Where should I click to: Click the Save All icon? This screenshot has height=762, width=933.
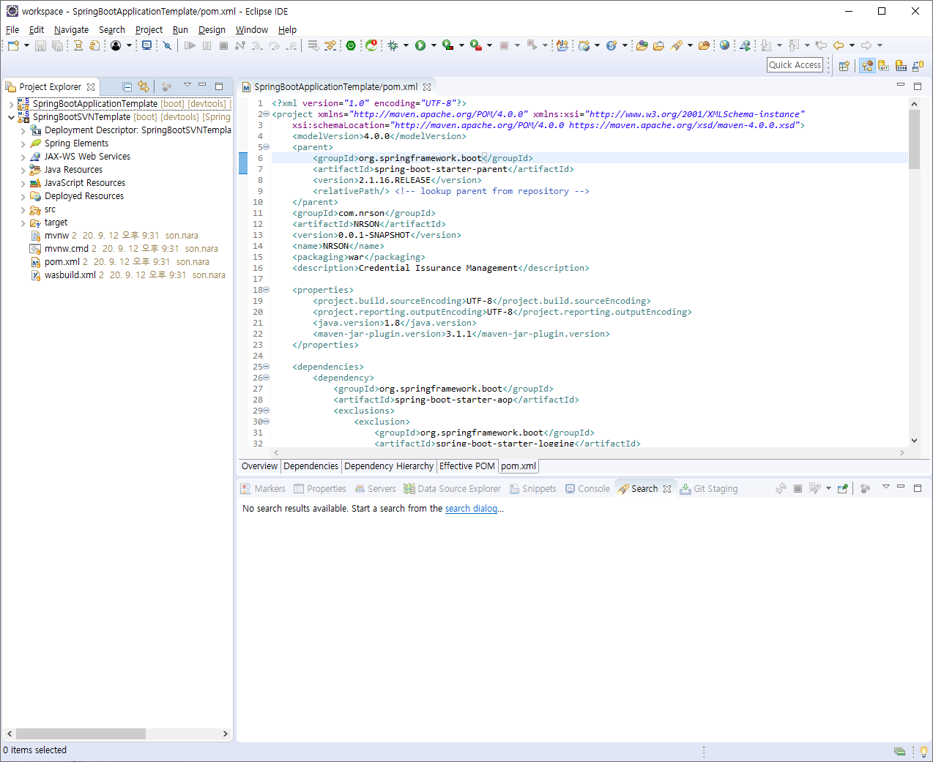click(x=57, y=45)
